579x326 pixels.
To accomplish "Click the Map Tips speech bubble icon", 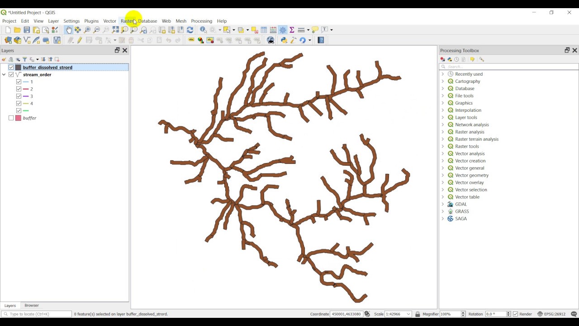I will 315,30.
